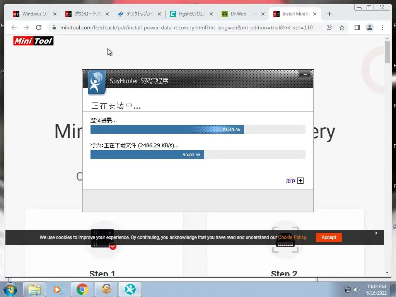Click scrollbar down arrow
396x297 pixels.
click(x=387, y=273)
